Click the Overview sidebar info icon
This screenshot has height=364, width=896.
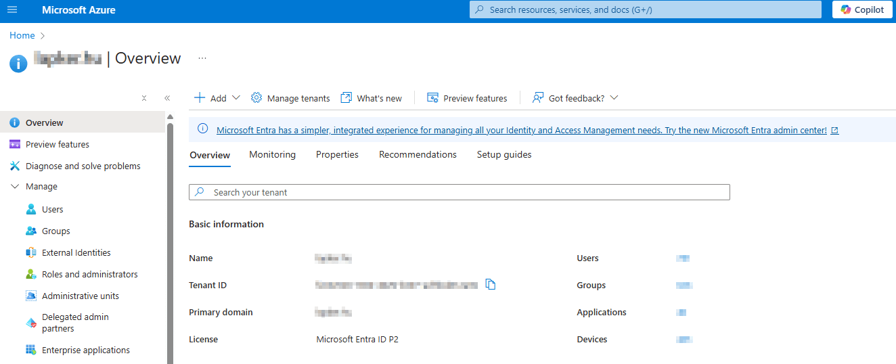pos(15,122)
